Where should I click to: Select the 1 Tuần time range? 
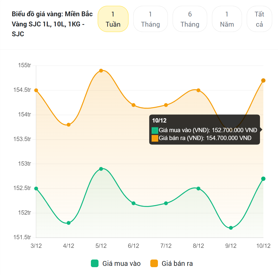(x=113, y=19)
